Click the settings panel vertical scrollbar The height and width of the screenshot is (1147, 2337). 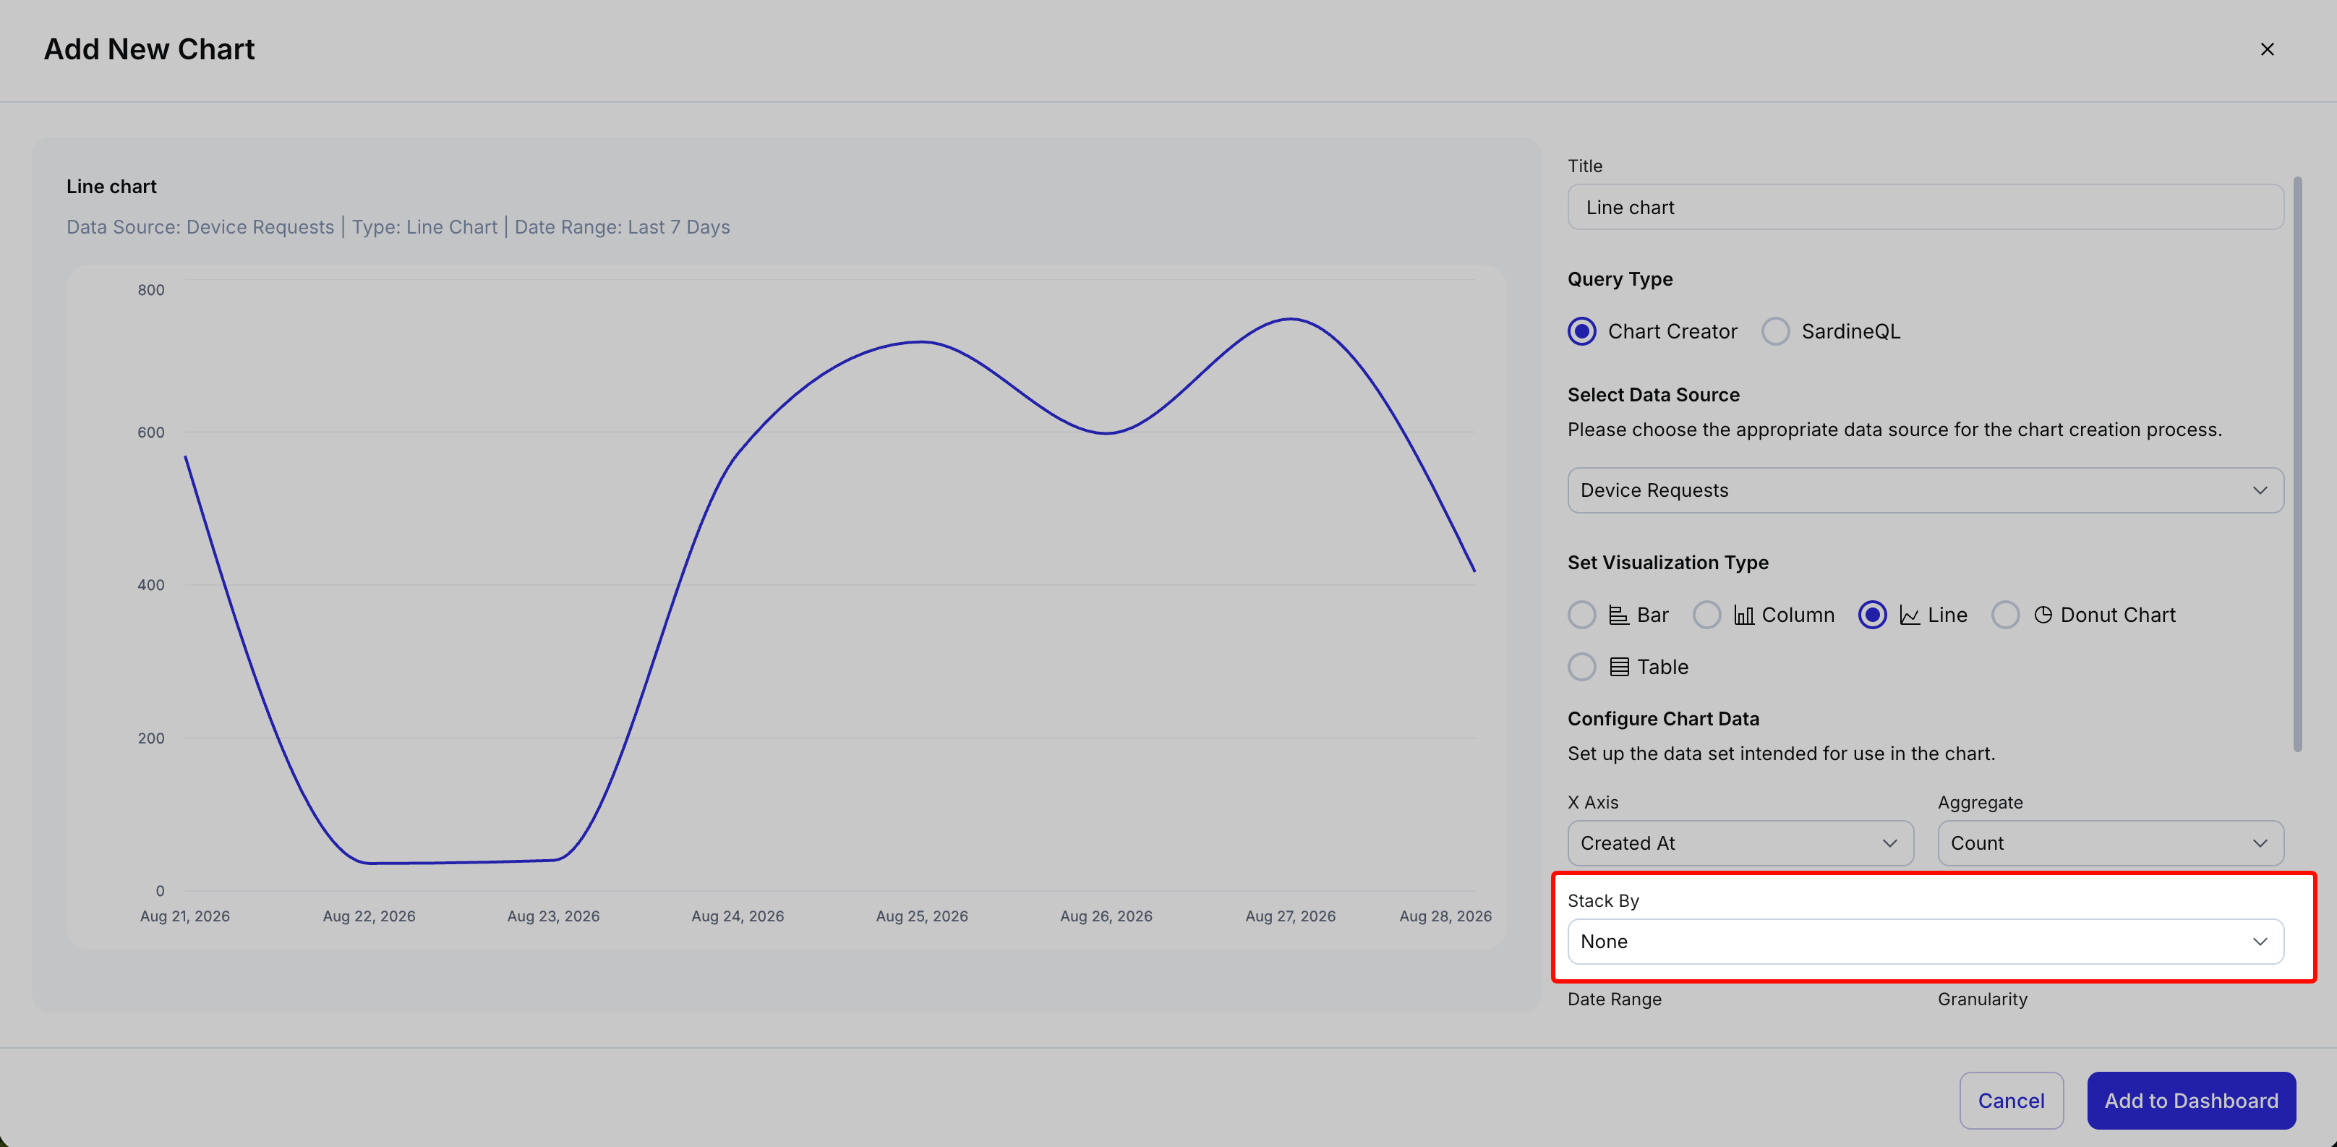point(2298,464)
